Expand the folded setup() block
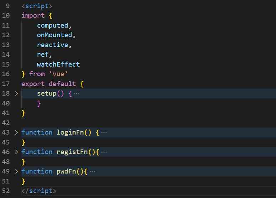Image resolution: width=276 pixels, height=198 pixels. (16, 94)
